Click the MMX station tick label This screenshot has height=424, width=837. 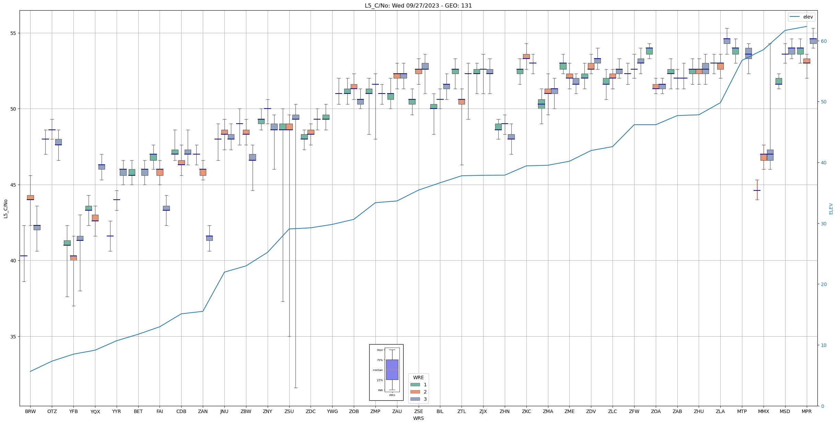click(x=763, y=411)
